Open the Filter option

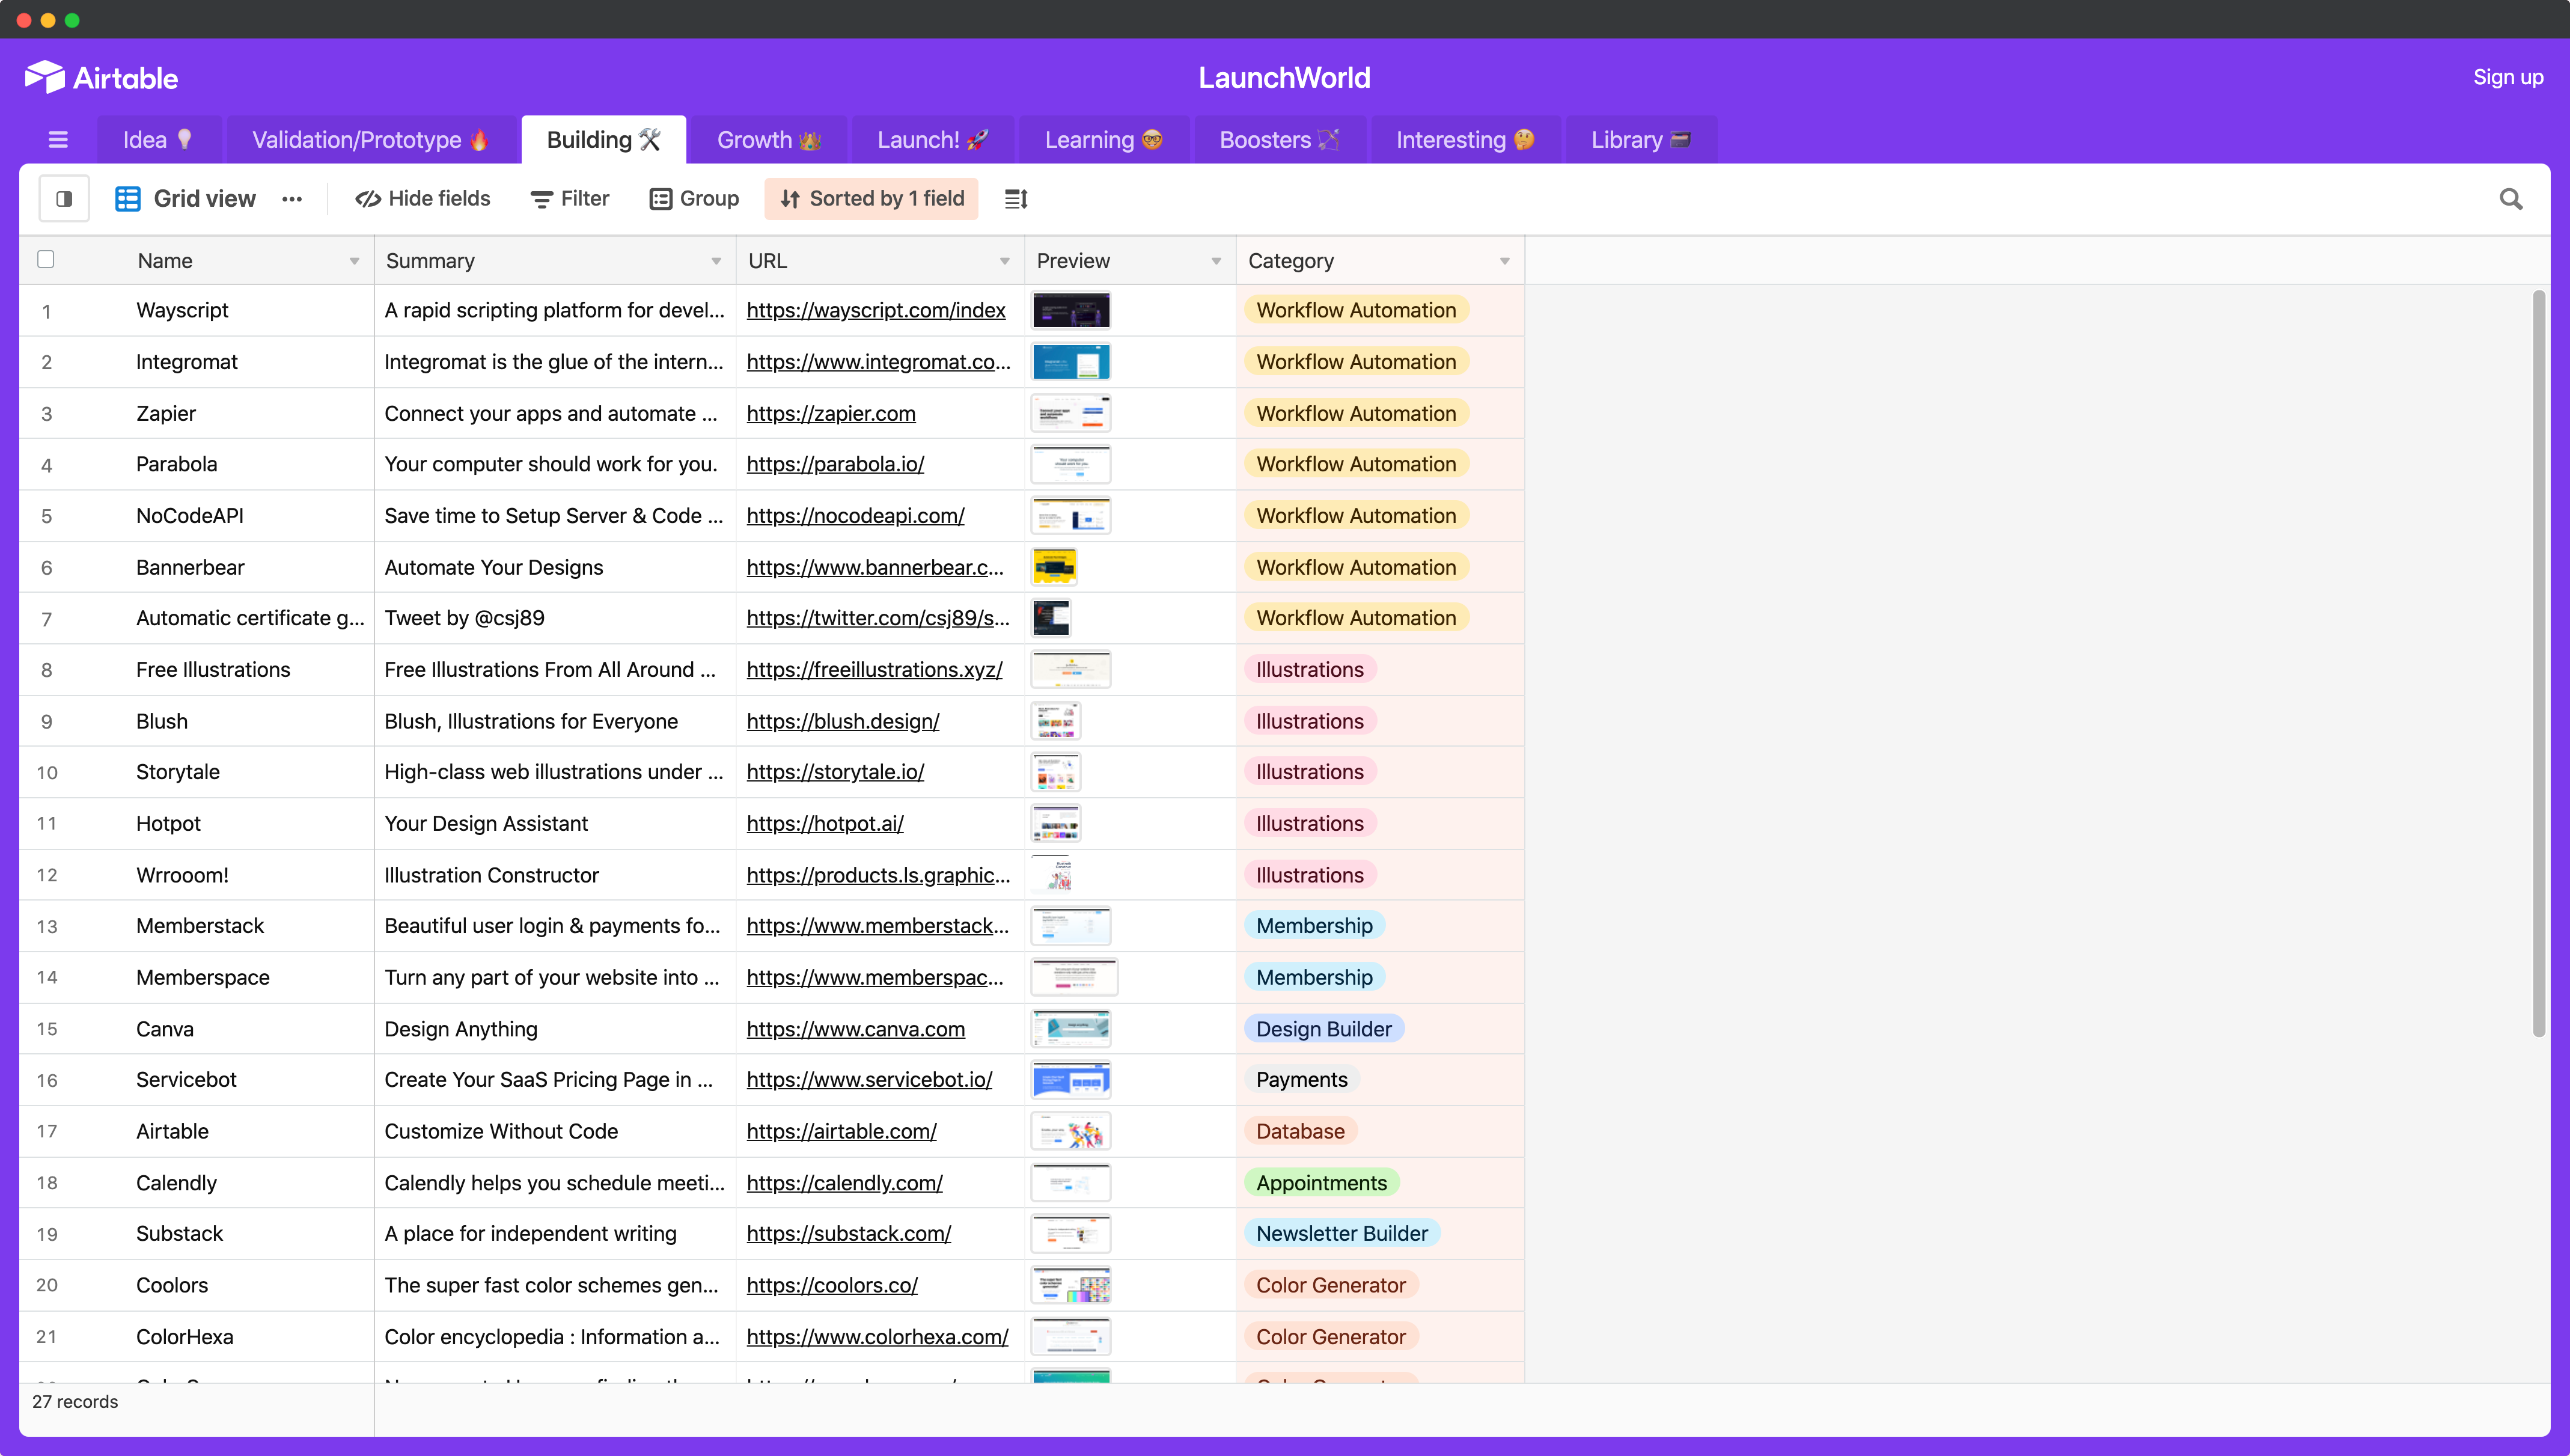point(570,199)
